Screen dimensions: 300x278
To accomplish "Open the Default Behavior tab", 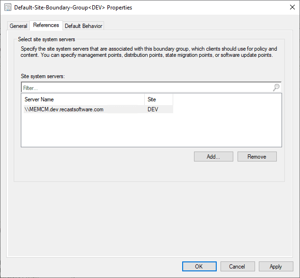I will (83, 26).
